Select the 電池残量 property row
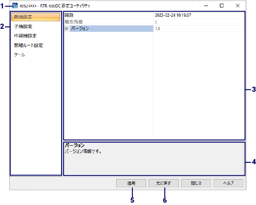This screenshot has width=256, height=205. pyautogui.click(x=154, y=22)
